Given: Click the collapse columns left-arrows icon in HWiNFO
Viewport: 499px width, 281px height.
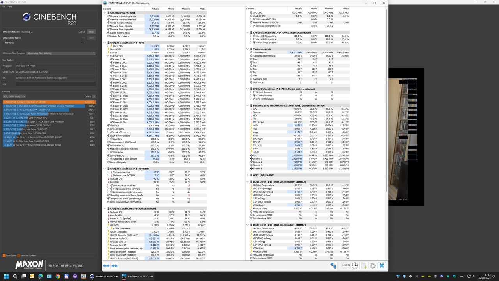Looking at the screenshot, I should coord(106,265).
